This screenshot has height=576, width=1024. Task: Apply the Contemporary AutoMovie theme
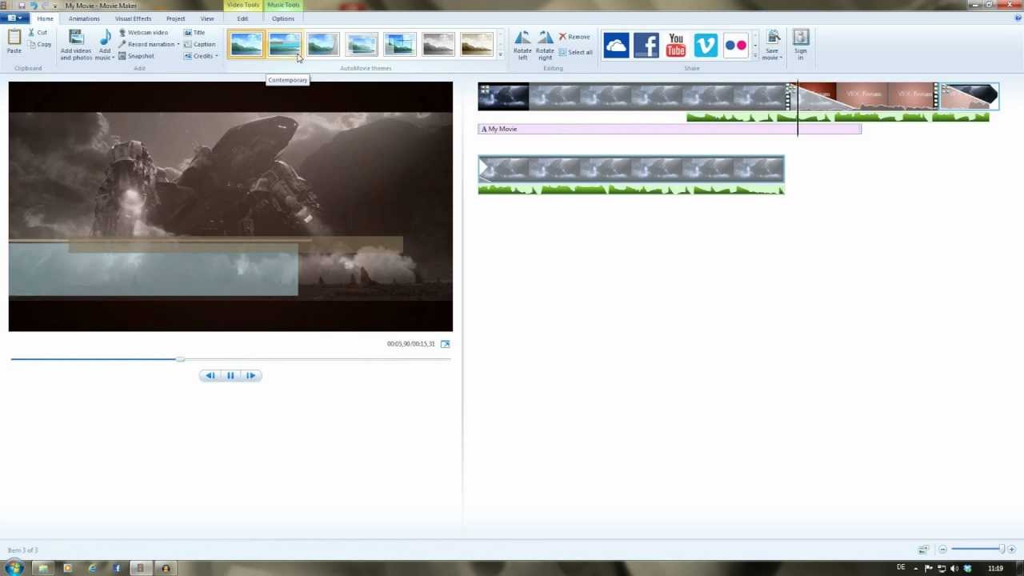coord(285,44)
